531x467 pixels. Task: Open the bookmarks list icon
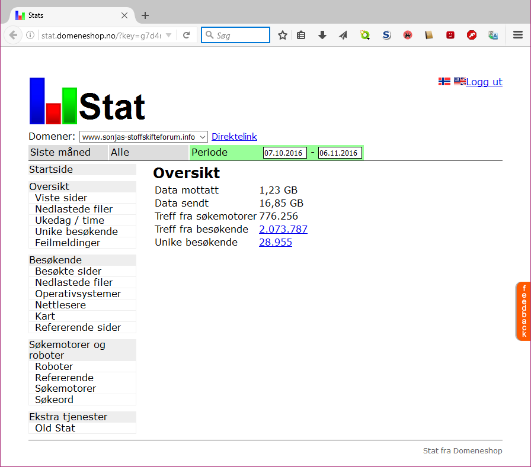301,35
